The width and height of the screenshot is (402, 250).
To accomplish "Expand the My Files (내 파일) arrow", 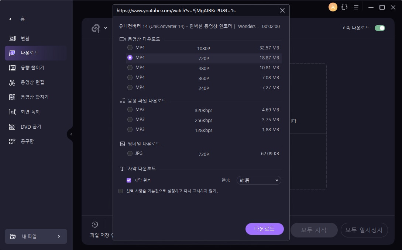I will pos(59,236).
